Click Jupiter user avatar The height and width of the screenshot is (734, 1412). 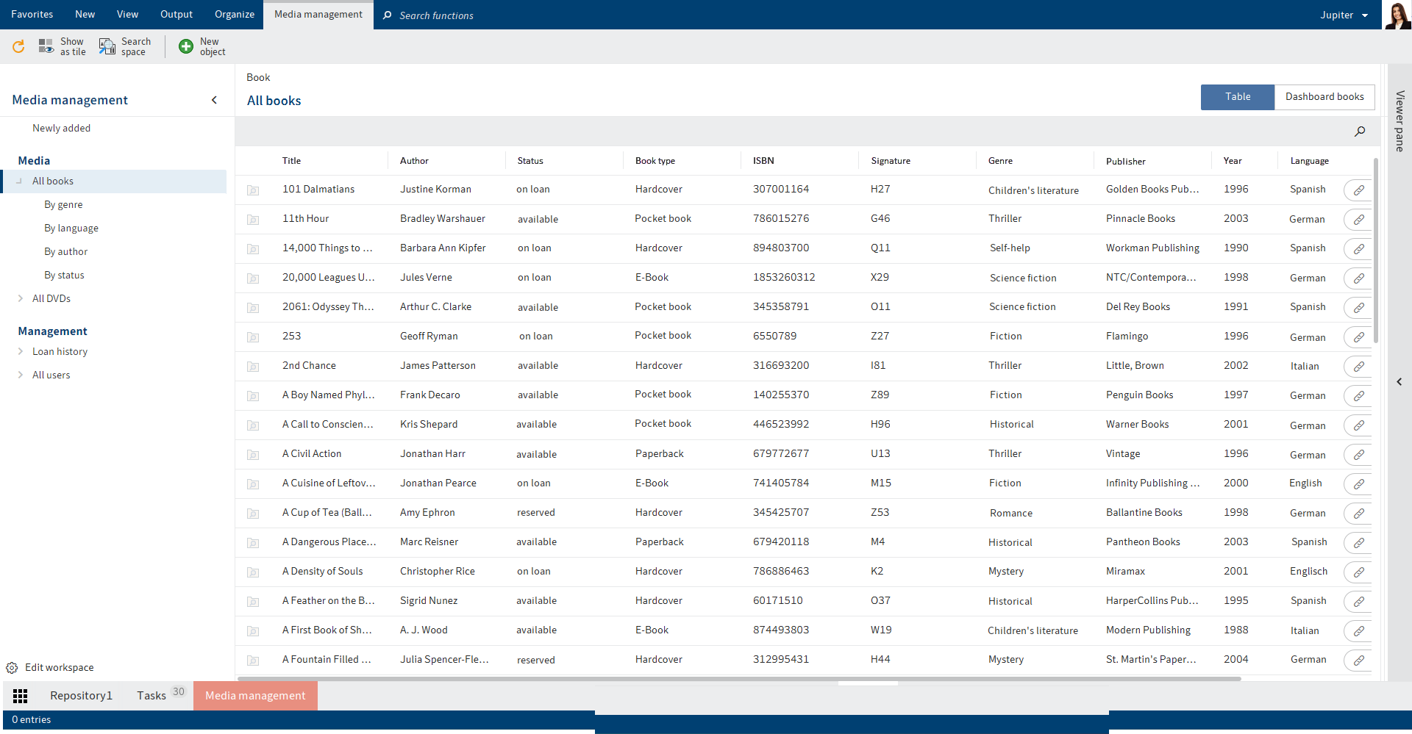coord(1397,15)
